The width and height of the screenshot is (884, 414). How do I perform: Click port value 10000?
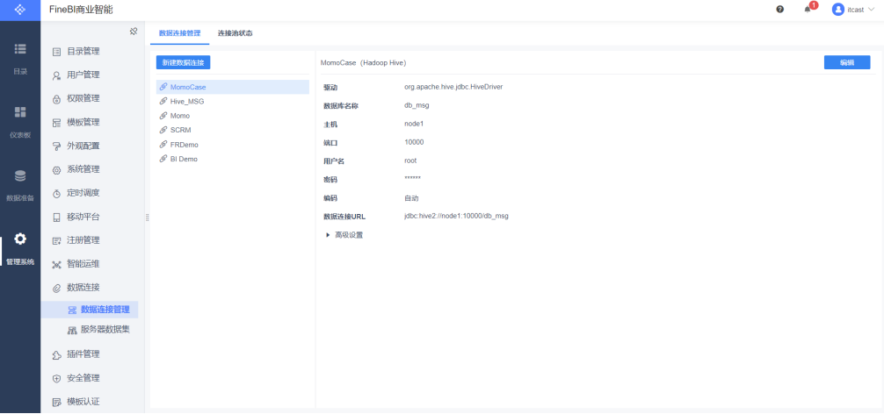(414, 142)
